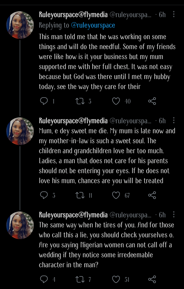The image size is (184, 289).
Task: Open more options on third tweet
Action: pyautogui.click(x=174, y=215)
